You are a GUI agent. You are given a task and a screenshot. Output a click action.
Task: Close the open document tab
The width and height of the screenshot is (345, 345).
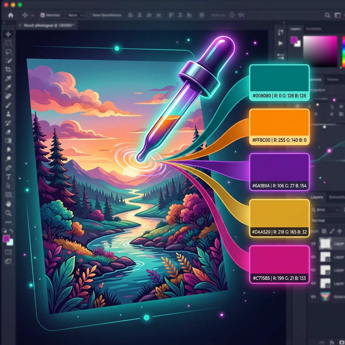coord(20,25)
